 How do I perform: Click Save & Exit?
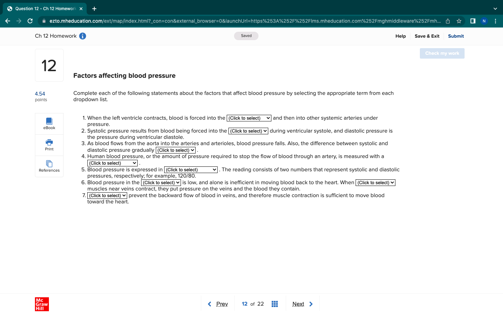pyautogui.click(x=427, y=36)
